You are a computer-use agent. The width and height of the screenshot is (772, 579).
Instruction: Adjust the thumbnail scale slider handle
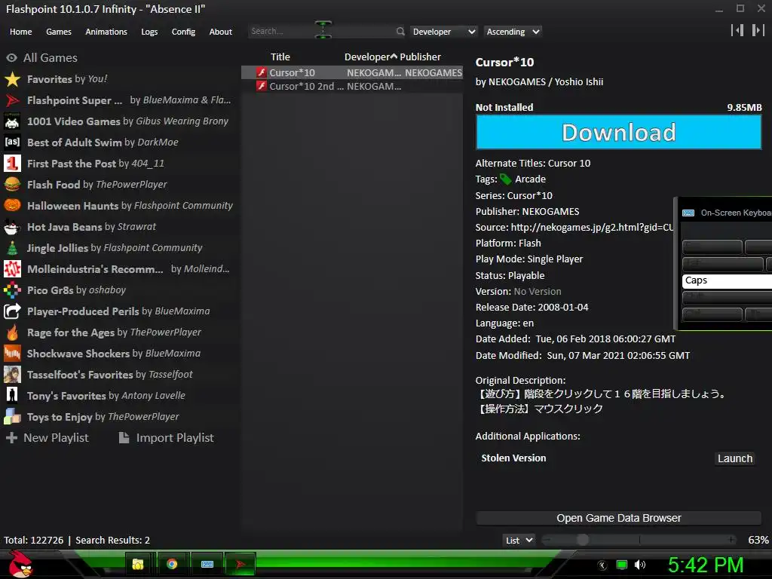click(583, 540)
